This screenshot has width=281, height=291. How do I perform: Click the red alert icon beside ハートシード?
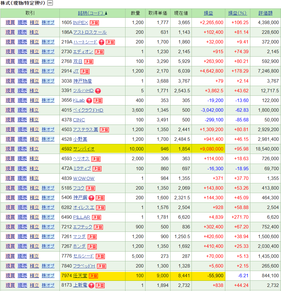(x=101, y=42)
